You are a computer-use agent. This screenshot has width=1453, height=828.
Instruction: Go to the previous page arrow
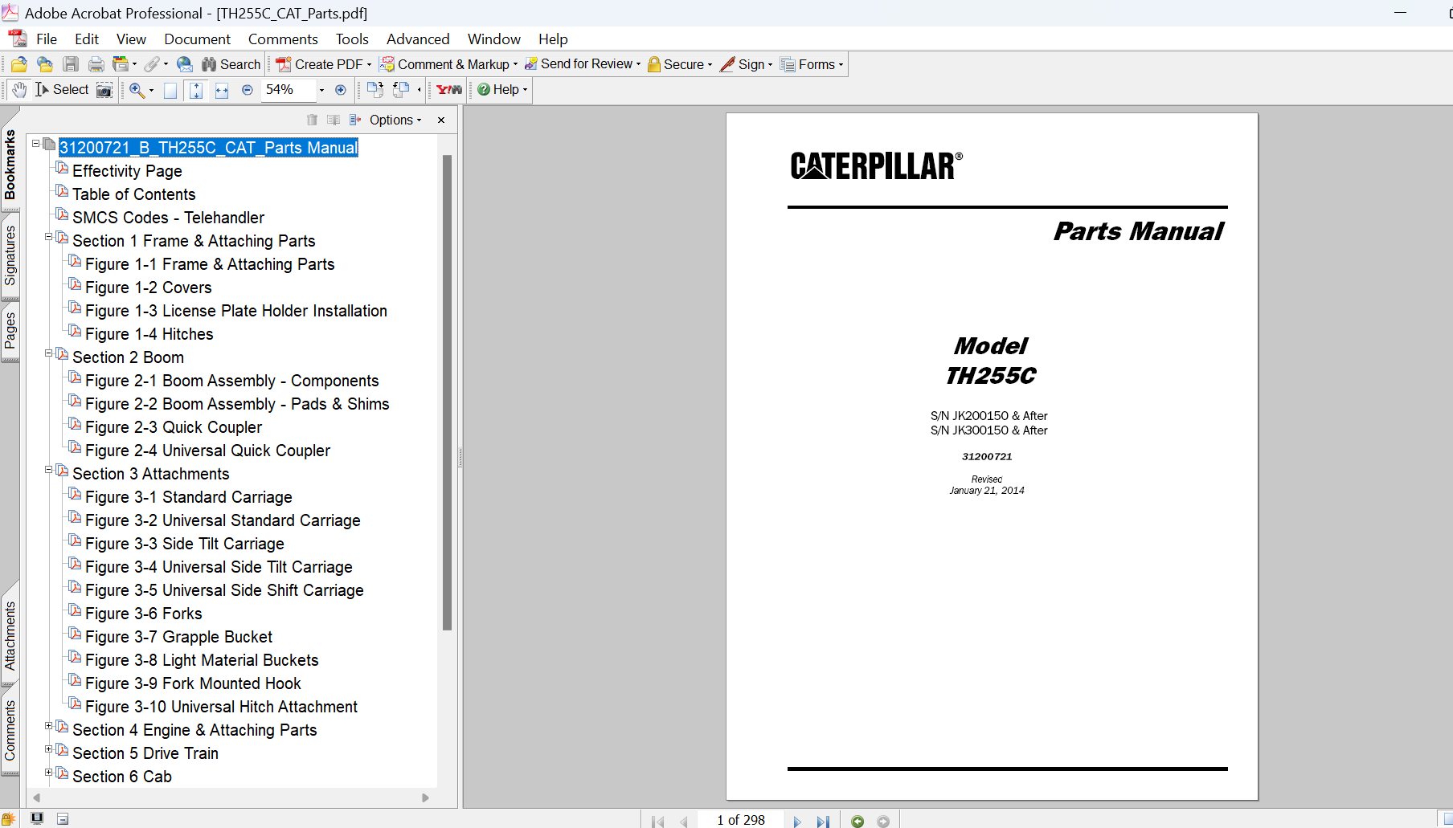(684, 821)
